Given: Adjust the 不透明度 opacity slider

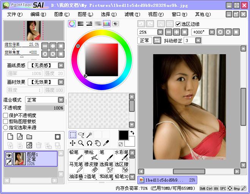Looking at the screenshot, I should (45, 108).
